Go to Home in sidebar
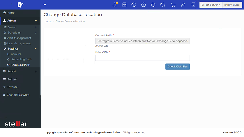The height and width of the screenshot is (137, 244). click(11, 13)
